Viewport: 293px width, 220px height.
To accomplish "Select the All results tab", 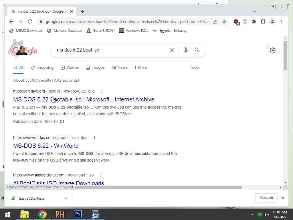I will 18,68.
